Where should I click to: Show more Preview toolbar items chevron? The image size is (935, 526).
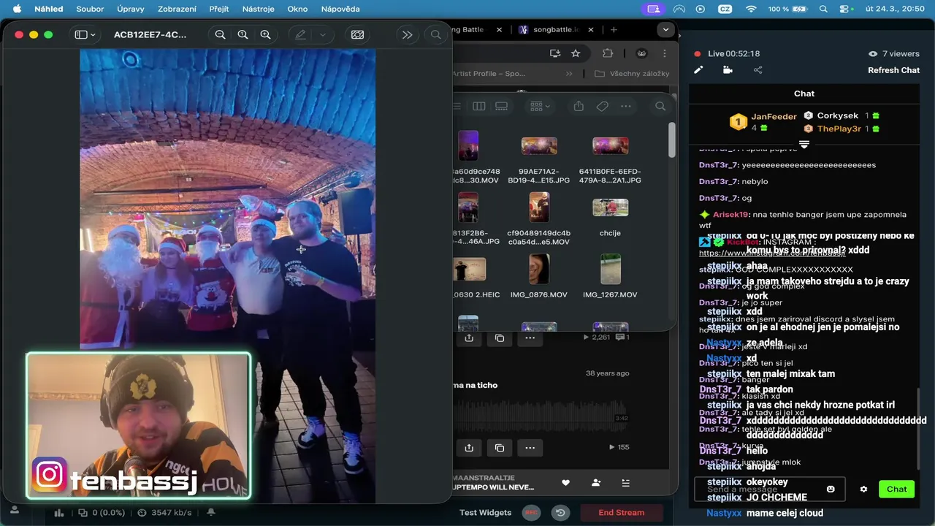click(407, 34)
